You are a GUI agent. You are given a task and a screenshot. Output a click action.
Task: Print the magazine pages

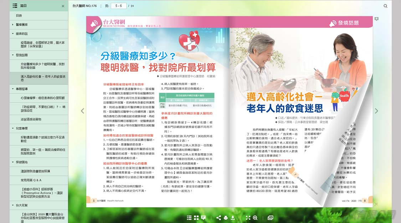coord(226,218)
